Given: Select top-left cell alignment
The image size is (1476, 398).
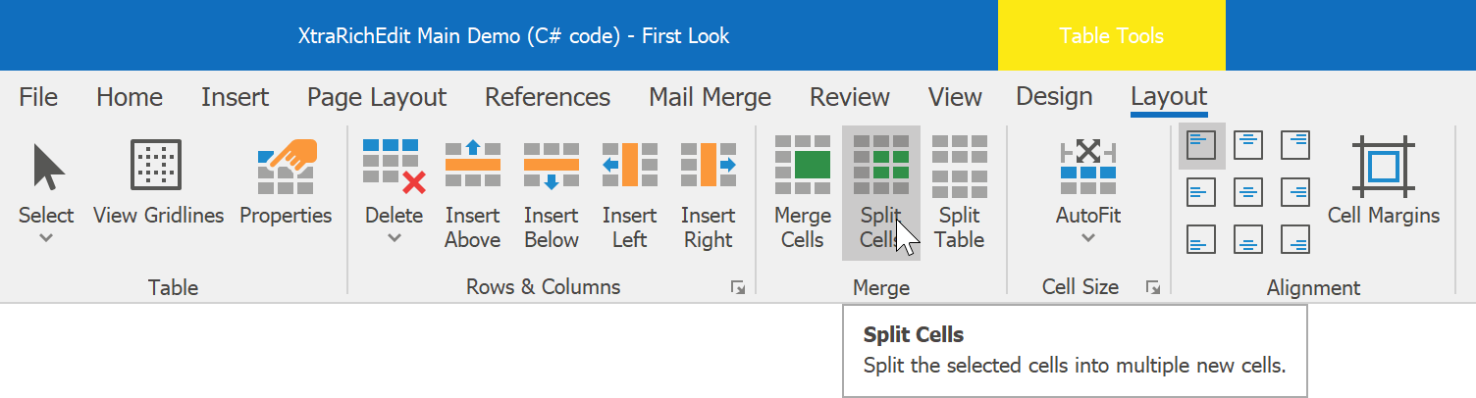Looking at the screenshot, I should 1201,145.
